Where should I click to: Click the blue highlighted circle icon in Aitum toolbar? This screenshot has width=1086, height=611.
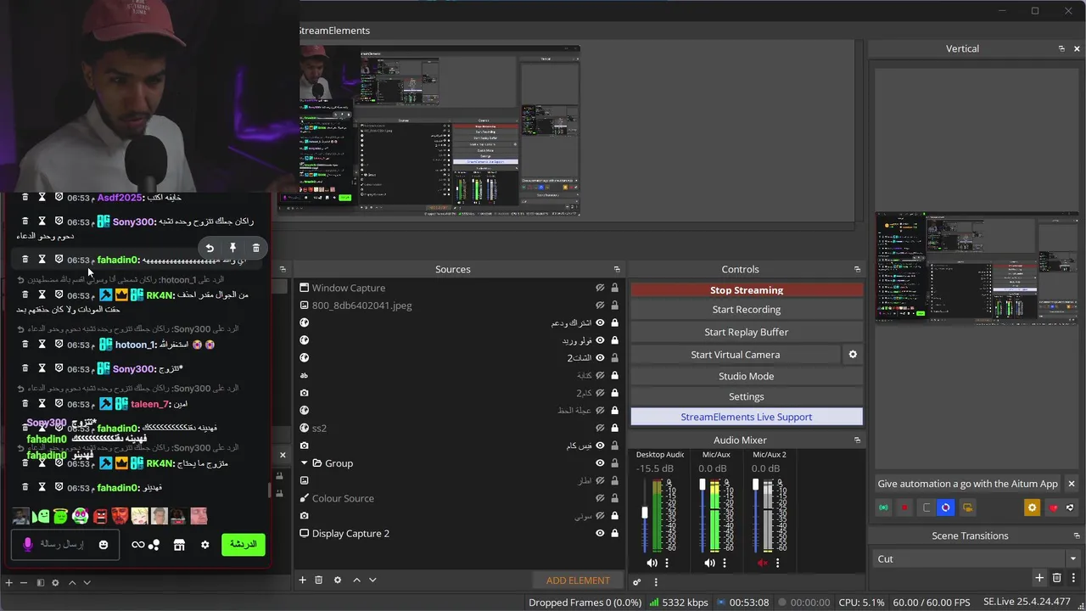[x=946, y=507]
